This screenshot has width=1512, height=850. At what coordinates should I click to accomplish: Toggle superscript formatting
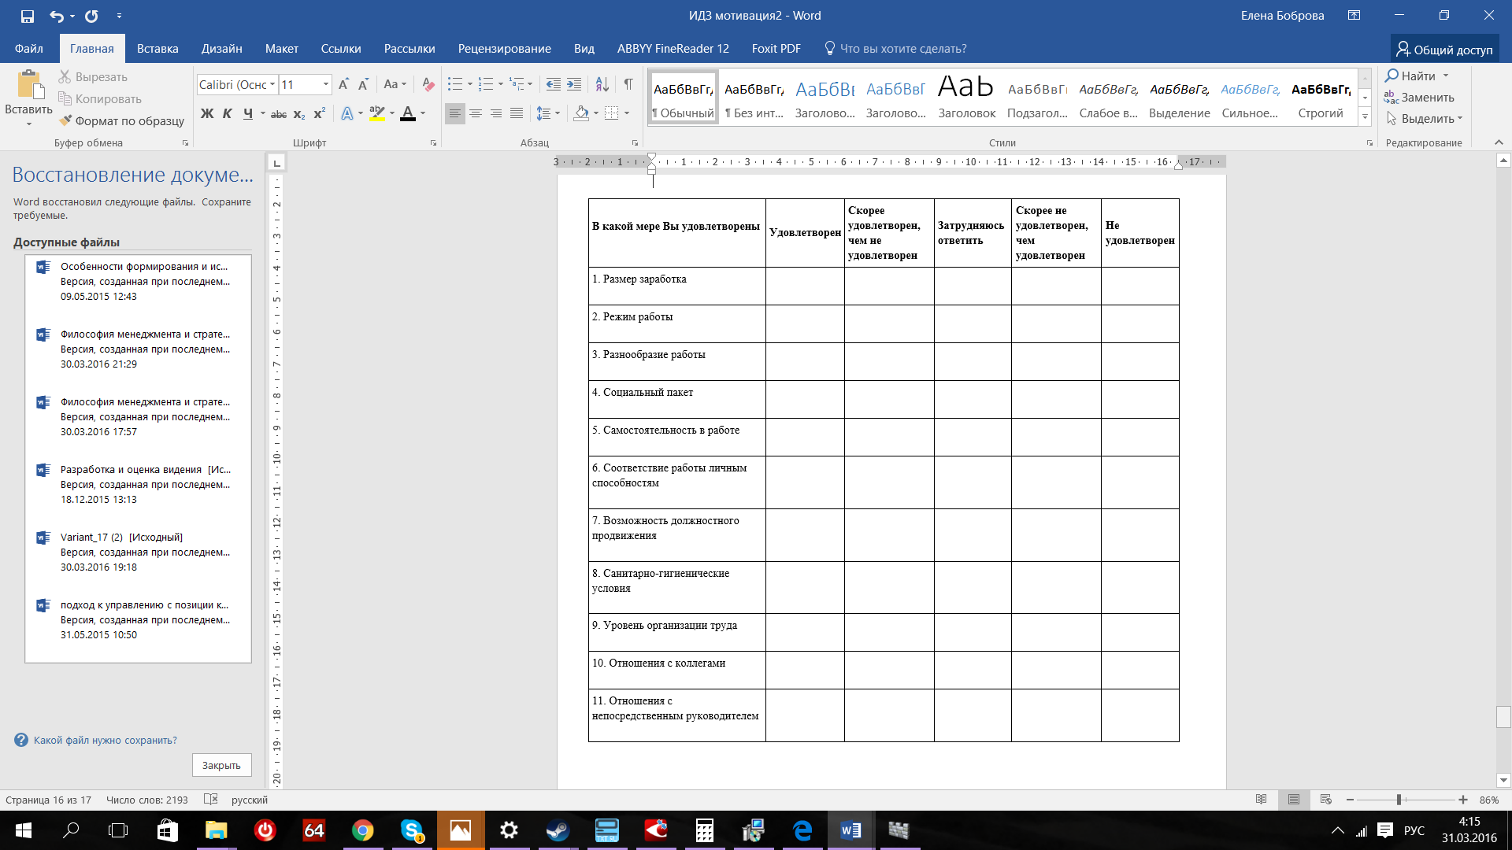tap(320, 113)
